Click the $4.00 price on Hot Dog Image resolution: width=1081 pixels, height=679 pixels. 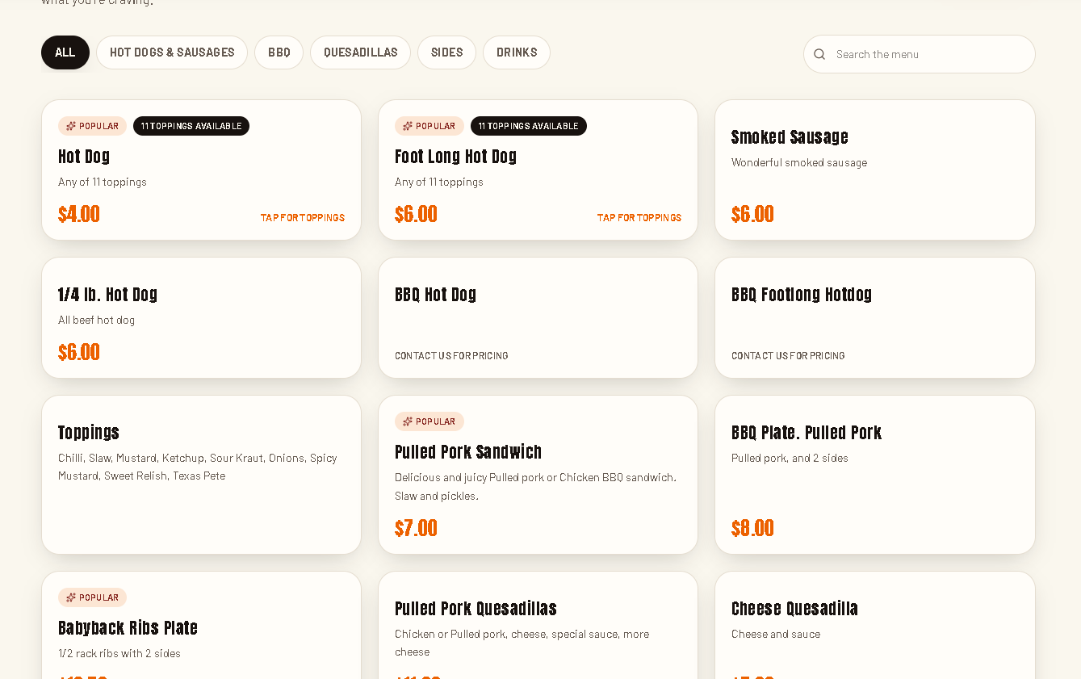click(79, 215)
